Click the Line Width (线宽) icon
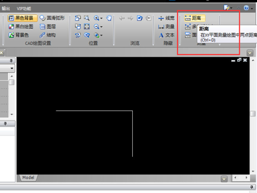 pos(166,18)
